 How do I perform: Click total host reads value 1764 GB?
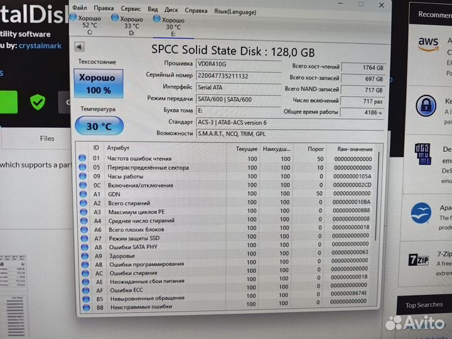coord(363,67)
